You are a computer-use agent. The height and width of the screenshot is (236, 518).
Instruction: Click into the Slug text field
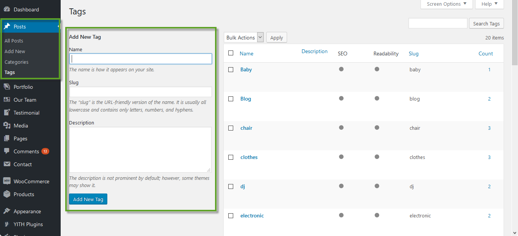(x=140, y=92)
